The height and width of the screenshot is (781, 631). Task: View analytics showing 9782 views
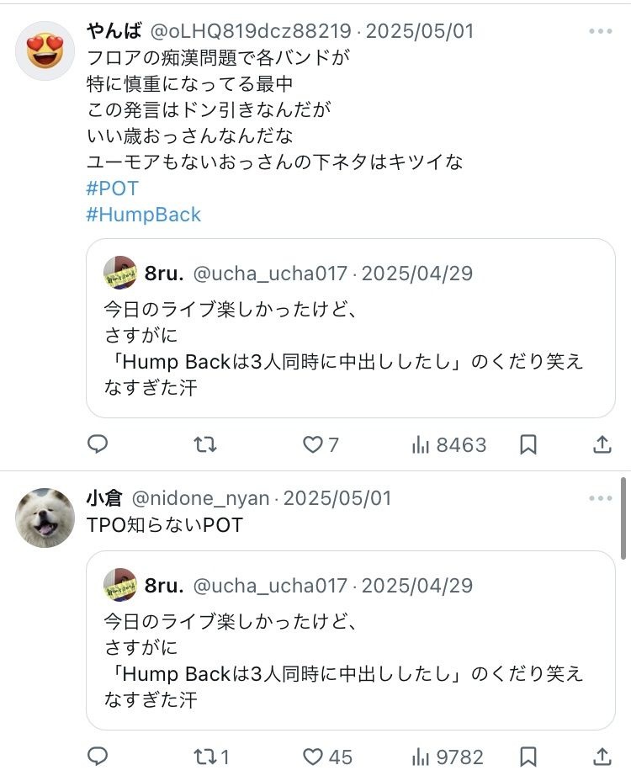tap(448, 757)
